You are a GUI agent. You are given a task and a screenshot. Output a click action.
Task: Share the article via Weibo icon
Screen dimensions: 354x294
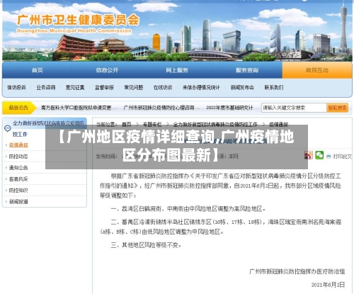[309, 155]
